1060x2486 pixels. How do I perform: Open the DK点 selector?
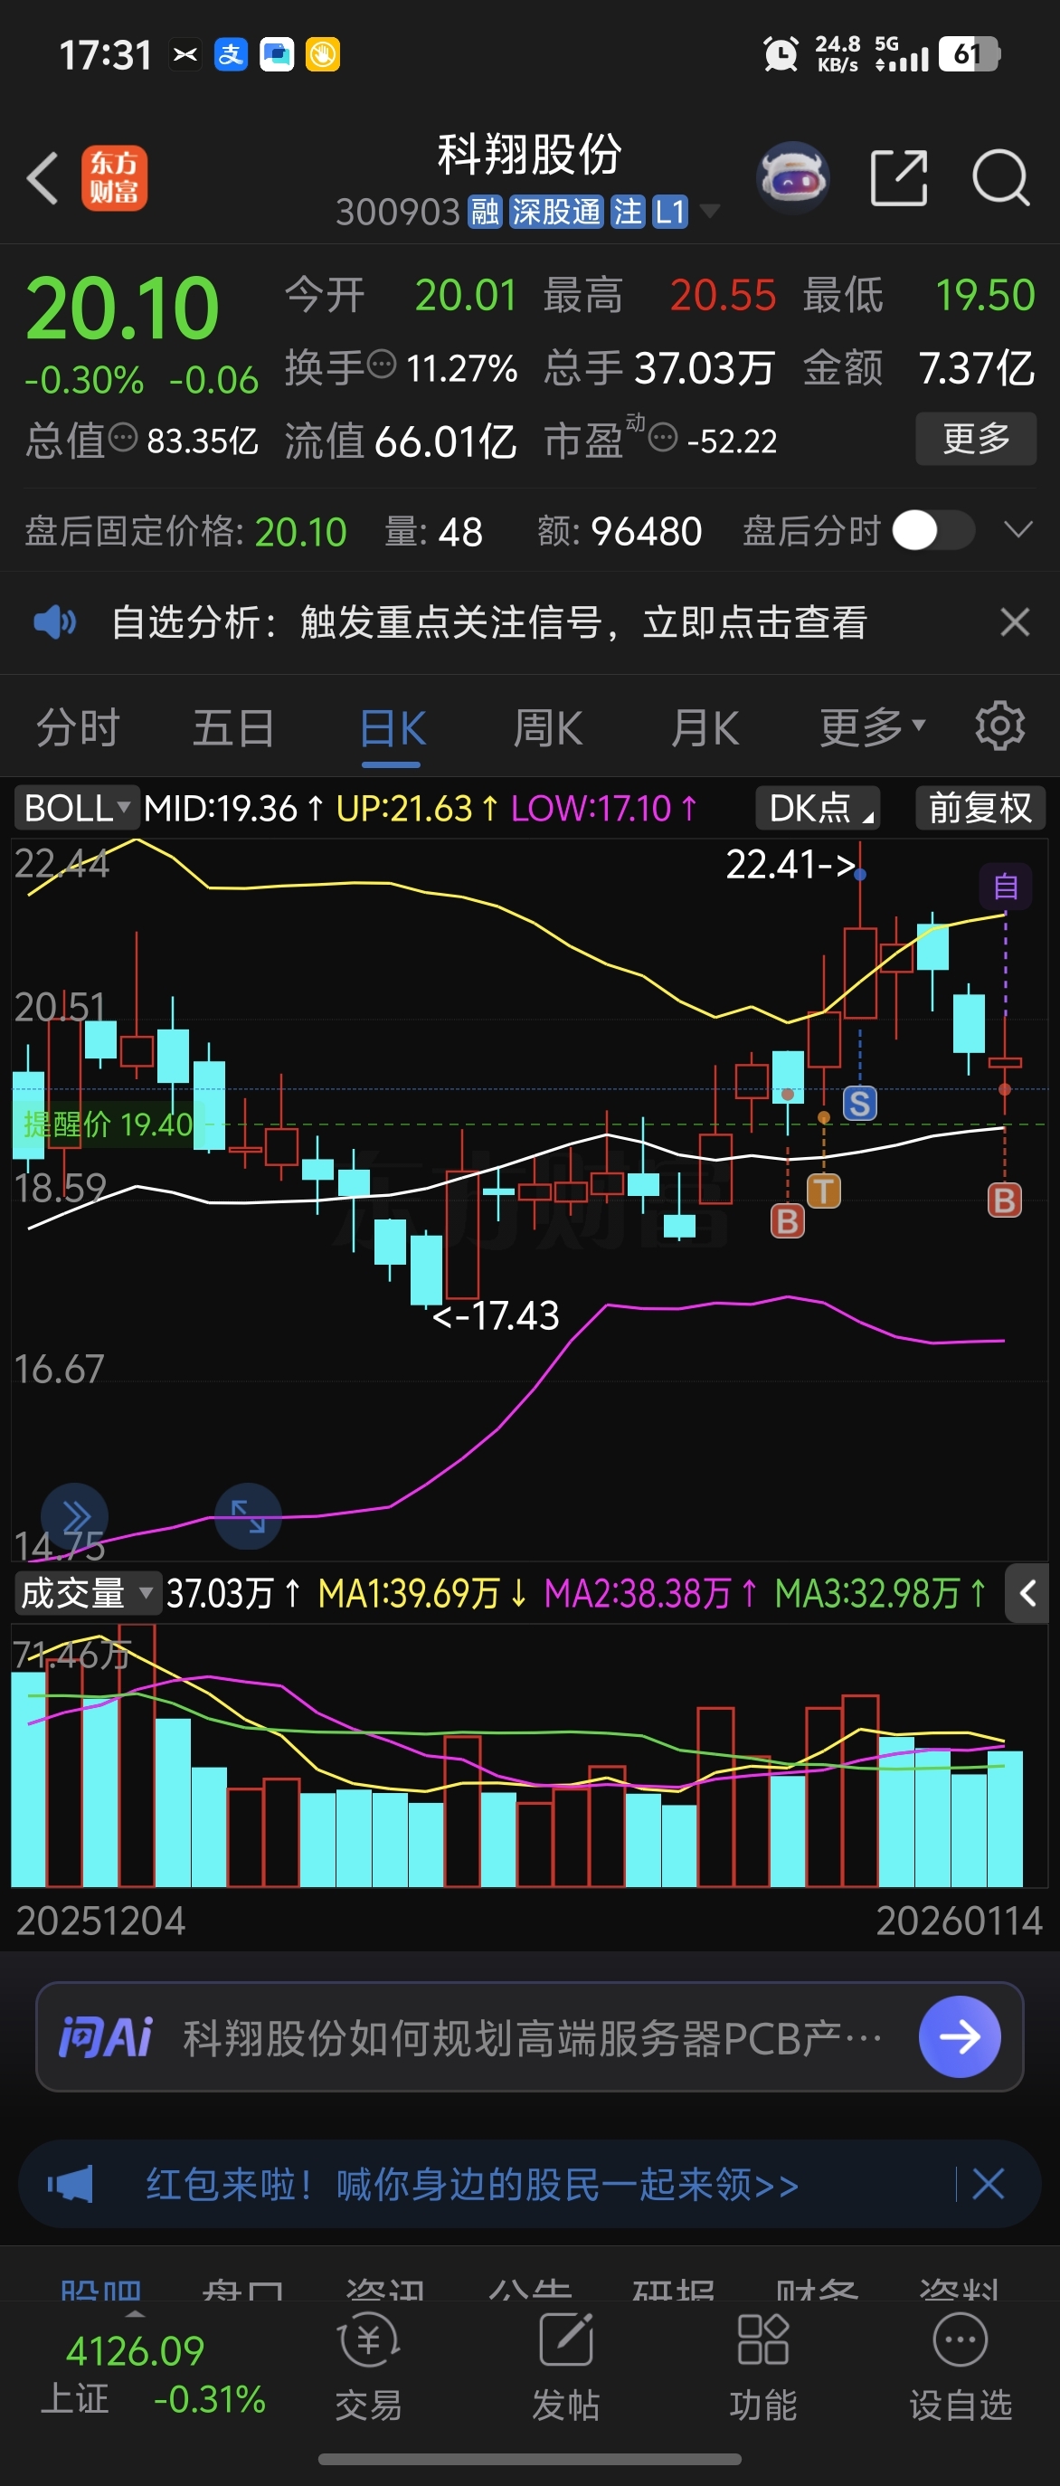[818, 808]
